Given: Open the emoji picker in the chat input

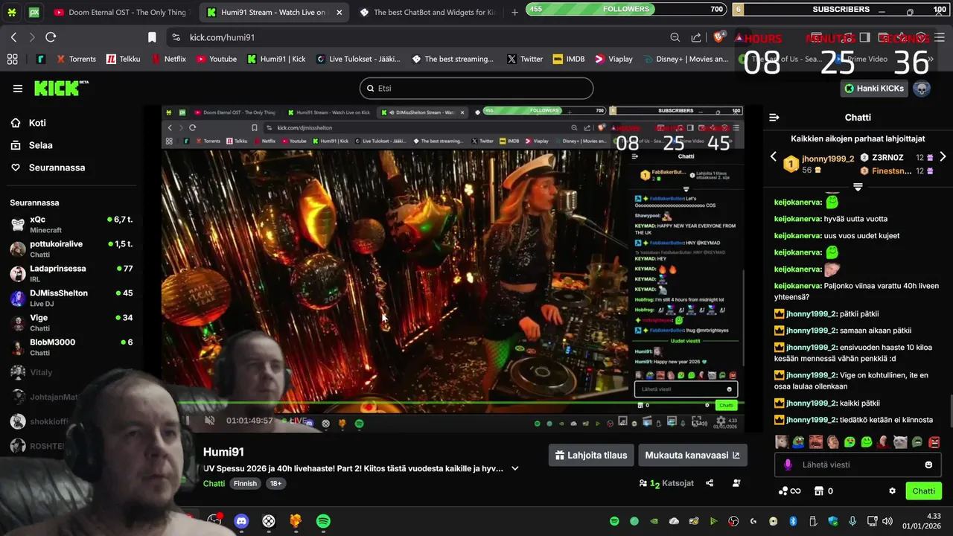Looking at the screenshot, I should (x=928, y=465).
